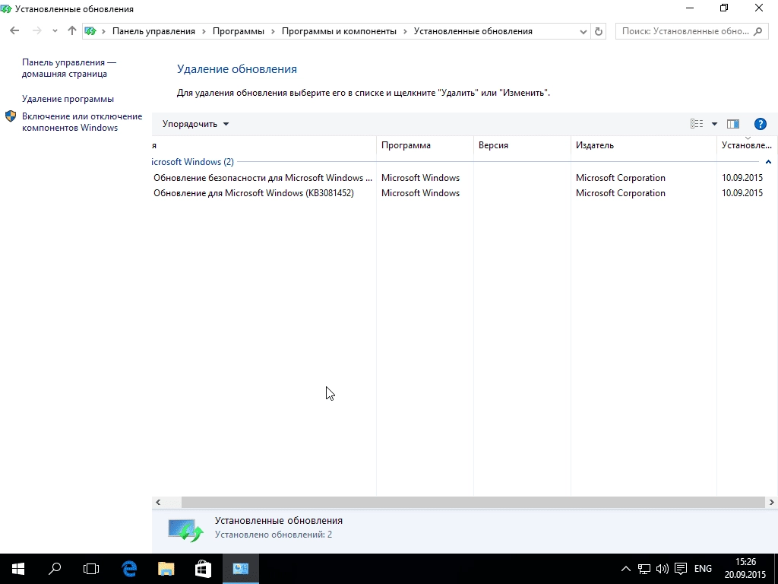
Task: Change view with the view icon
Action: click(697, 124)
